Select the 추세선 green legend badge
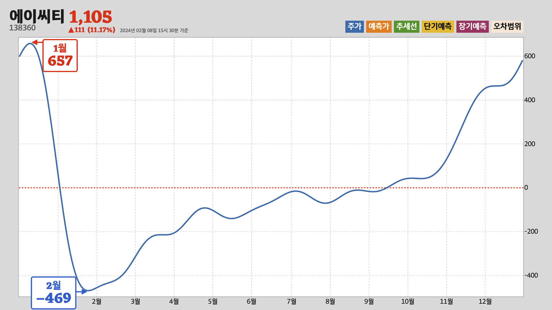The image size is (552, 310). tap(407, 27)
